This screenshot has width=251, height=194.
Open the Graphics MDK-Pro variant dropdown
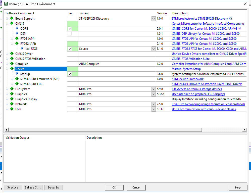154,94
